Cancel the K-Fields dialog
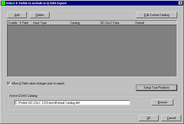 pos(171,118)
